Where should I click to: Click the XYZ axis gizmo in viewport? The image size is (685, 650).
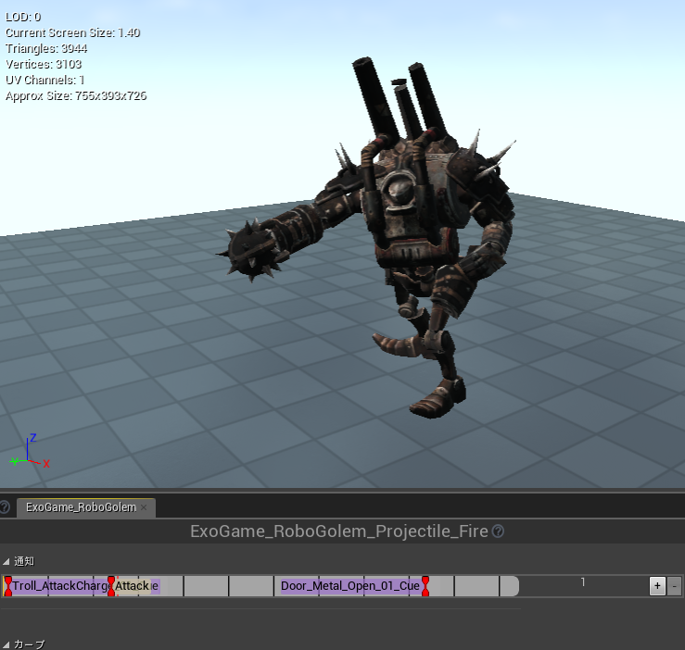pos(30,452)
